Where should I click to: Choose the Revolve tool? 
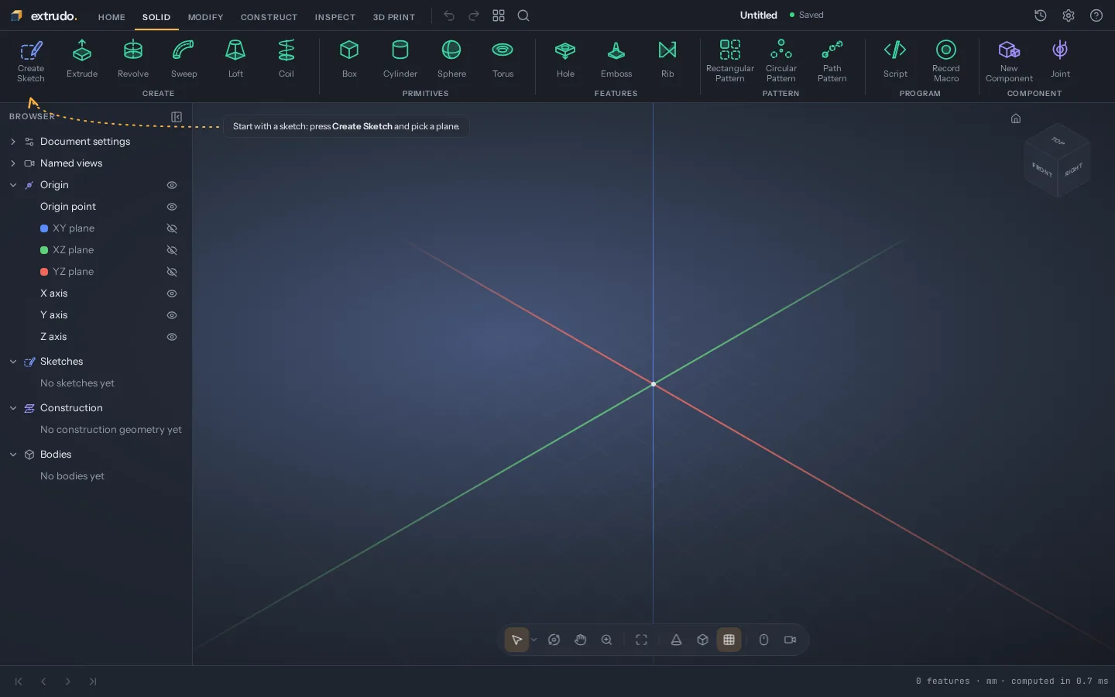point(133,61)
